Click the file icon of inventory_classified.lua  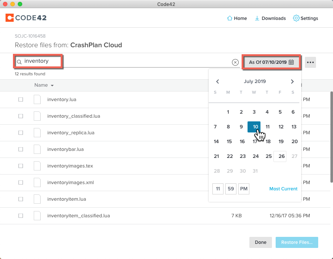37,116
